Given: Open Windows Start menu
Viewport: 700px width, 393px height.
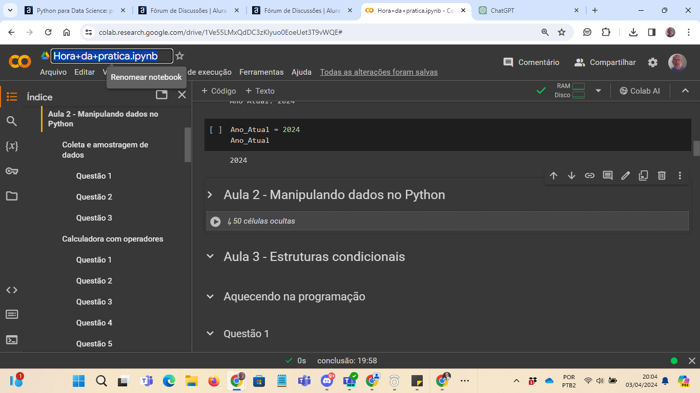Looking at the screenshot, I should pos(78,381).
